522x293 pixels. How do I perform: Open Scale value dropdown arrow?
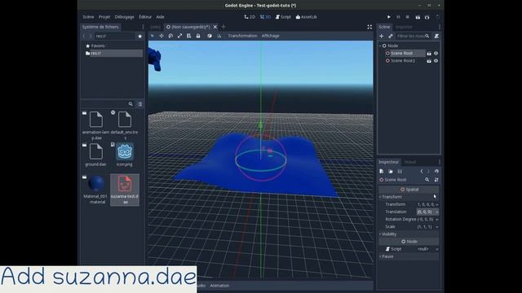coord(437,227)
